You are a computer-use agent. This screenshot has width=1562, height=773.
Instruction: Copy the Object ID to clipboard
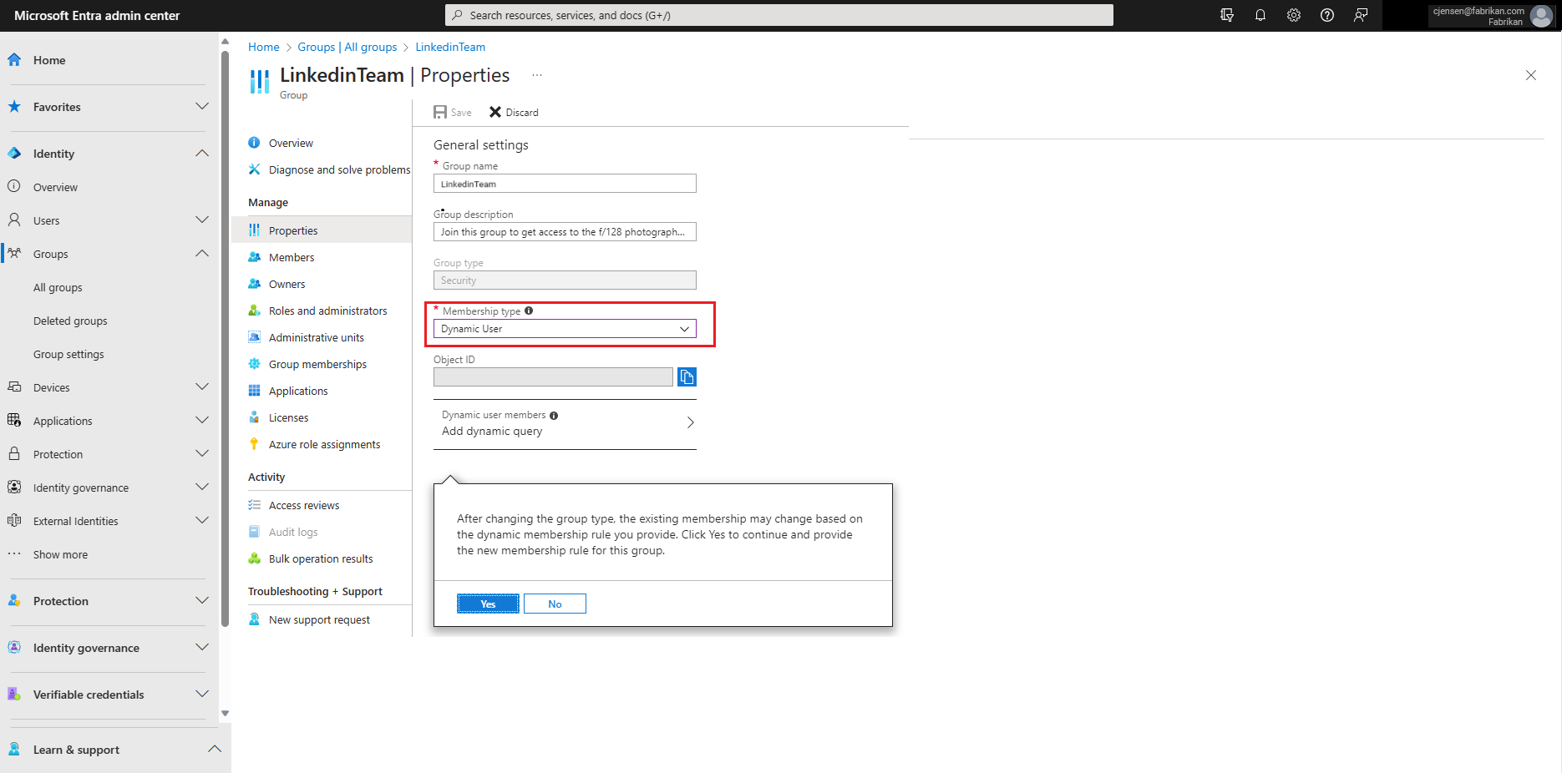click(687, 377)
